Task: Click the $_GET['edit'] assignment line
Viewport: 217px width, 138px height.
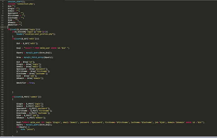Action: (27, 43)
